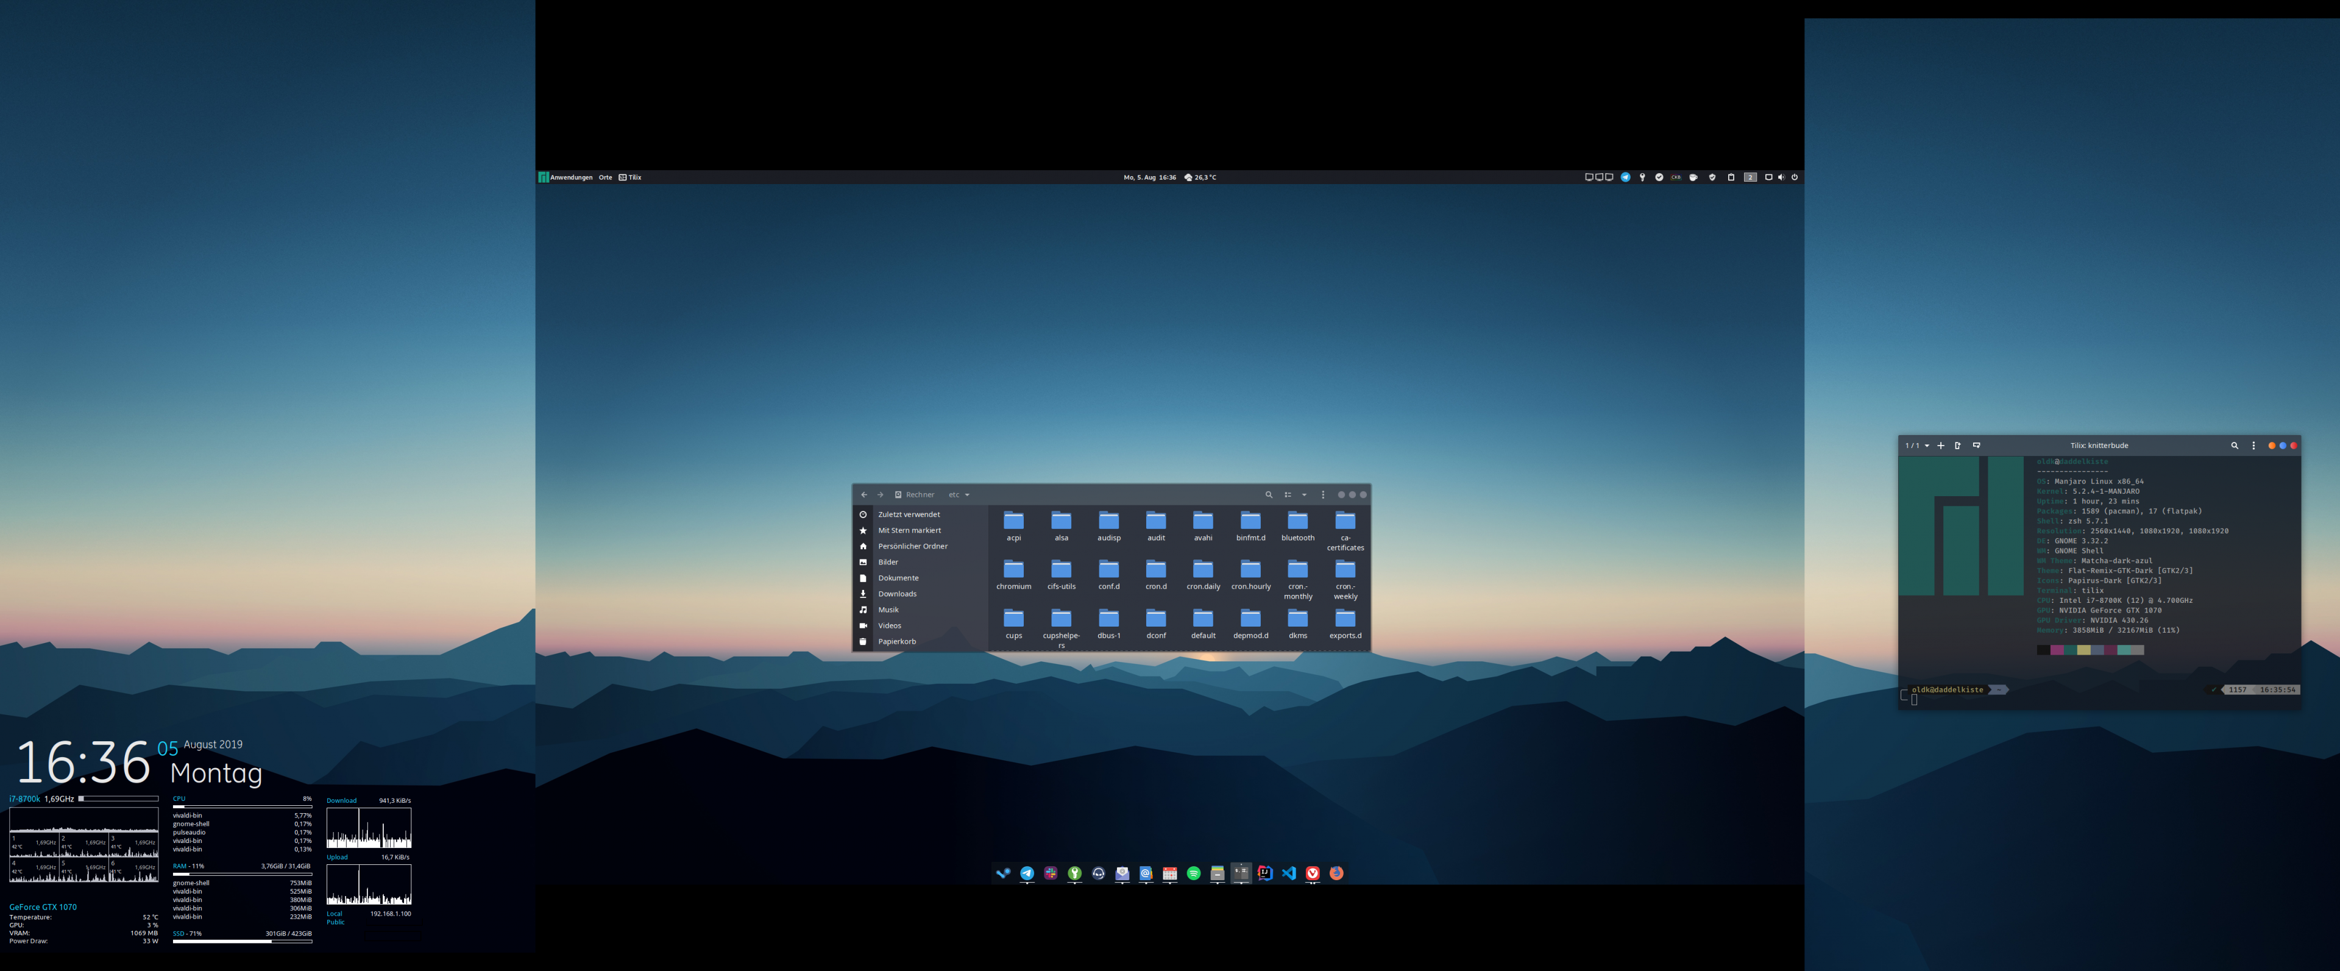
Task: Open Spotify from the dock
Action: click(1194, 873)
